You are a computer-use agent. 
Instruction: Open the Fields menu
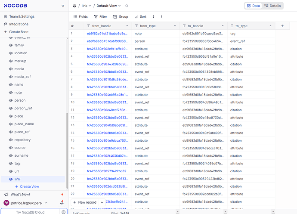[x=80, y=17]
